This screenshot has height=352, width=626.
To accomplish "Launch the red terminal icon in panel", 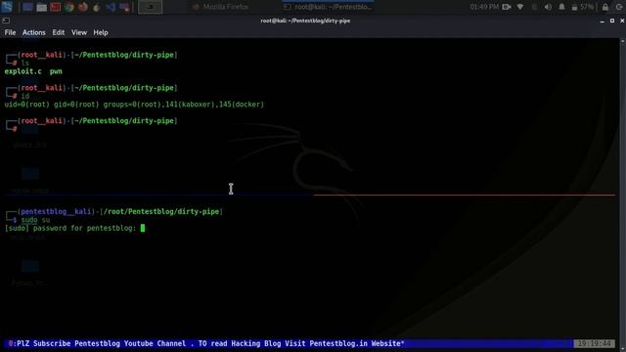I will click(56, 7).
